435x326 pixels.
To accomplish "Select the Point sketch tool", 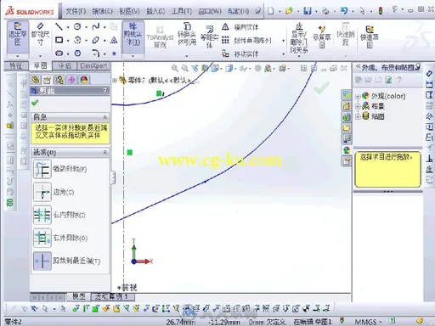I will (114, 53).
